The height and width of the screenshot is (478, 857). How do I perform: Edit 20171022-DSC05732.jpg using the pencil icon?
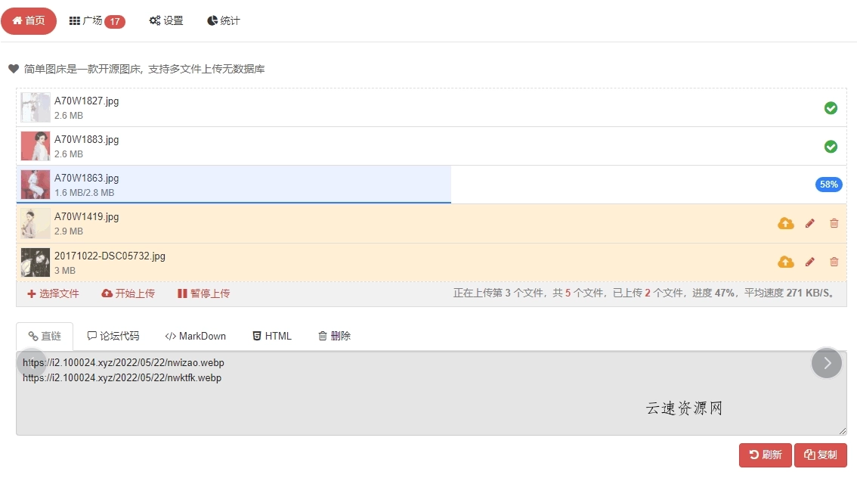point(809,262)
